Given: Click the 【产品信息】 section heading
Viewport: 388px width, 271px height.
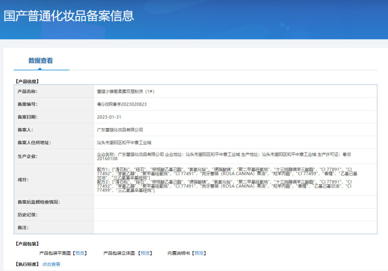Looking at the screenshot, I should click(x=27, y=81).
